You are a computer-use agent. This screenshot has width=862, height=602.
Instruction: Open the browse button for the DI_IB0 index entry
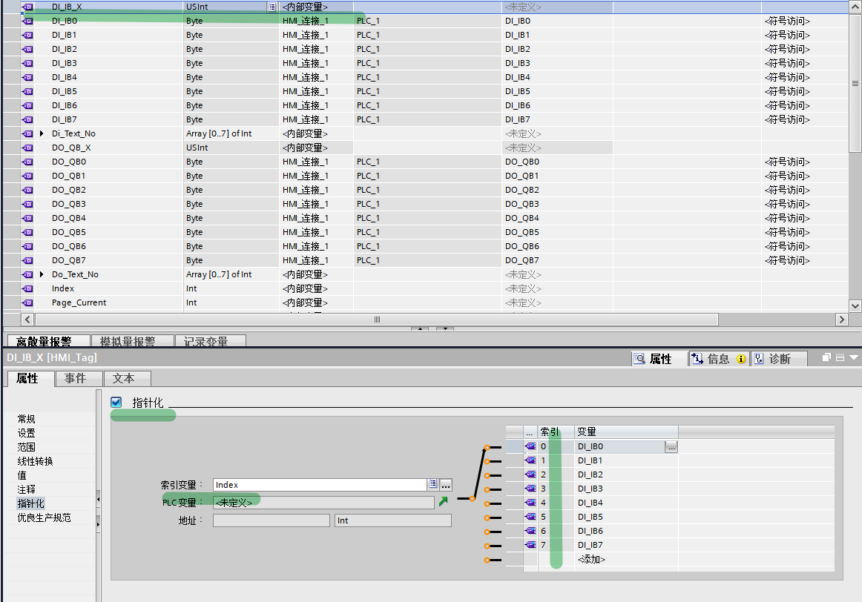(x=671, y=447)
